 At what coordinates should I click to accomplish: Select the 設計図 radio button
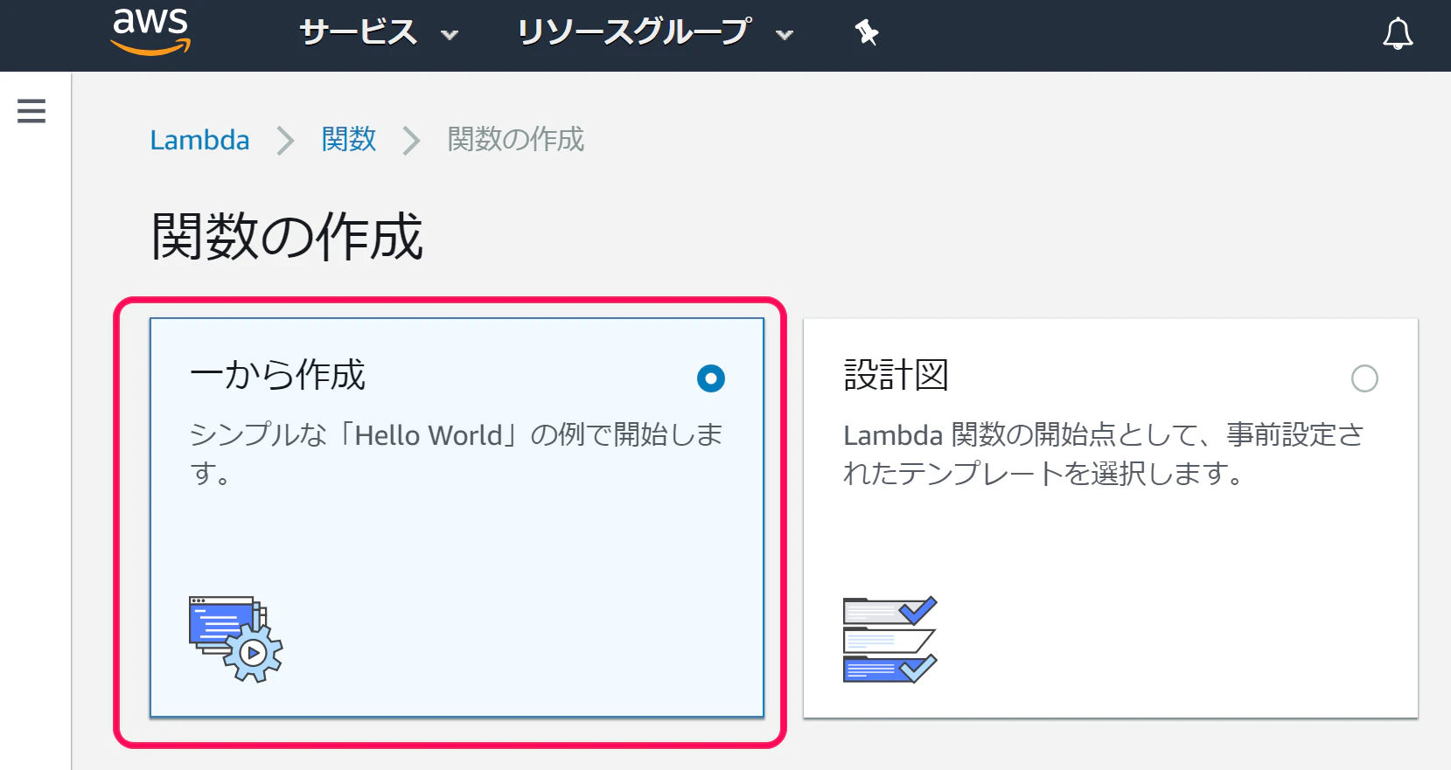click(x=1364, y=378)
